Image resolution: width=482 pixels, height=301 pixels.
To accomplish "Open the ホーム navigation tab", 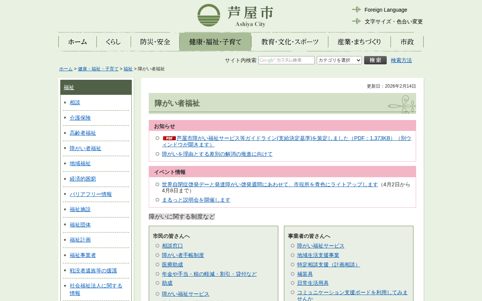I will (78, 42).
